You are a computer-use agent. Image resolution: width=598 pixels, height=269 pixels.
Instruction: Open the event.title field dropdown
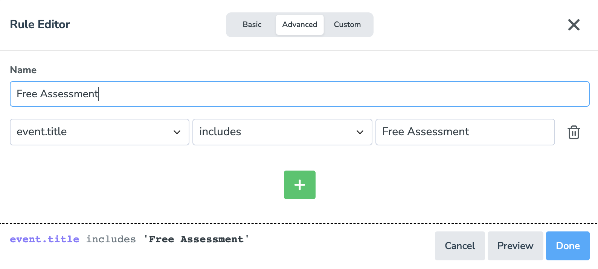pos(99,132)
